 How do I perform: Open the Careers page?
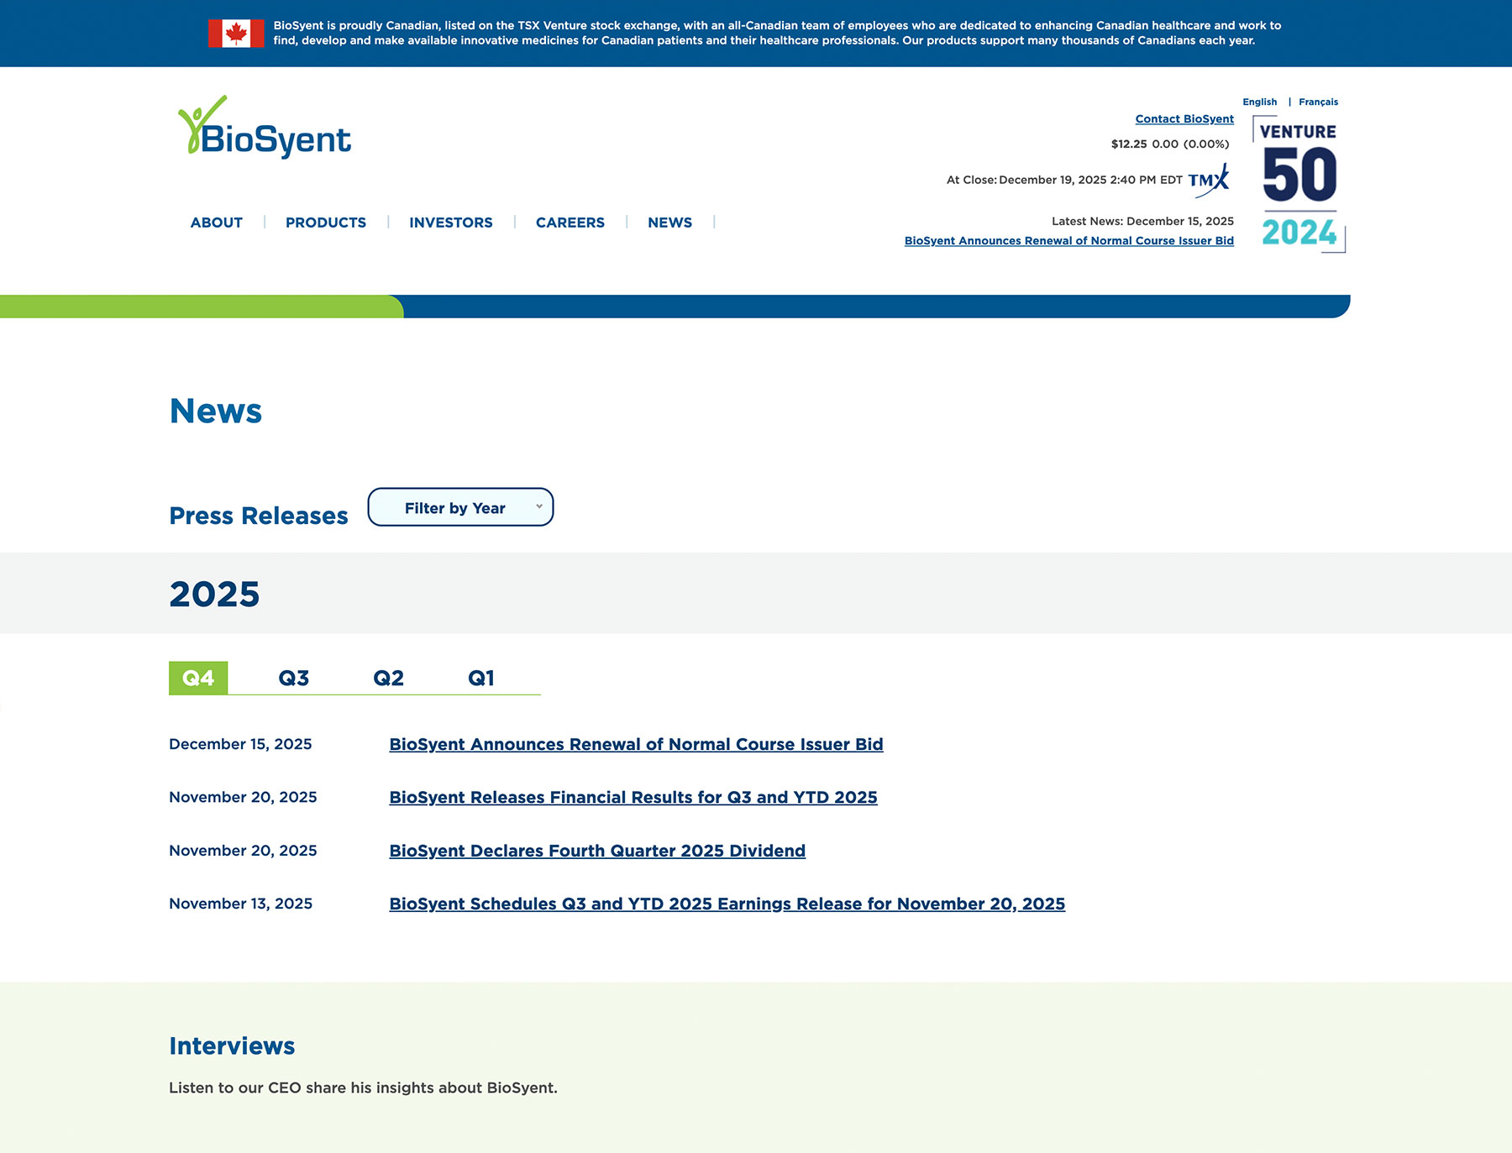[x=570, y=223]
